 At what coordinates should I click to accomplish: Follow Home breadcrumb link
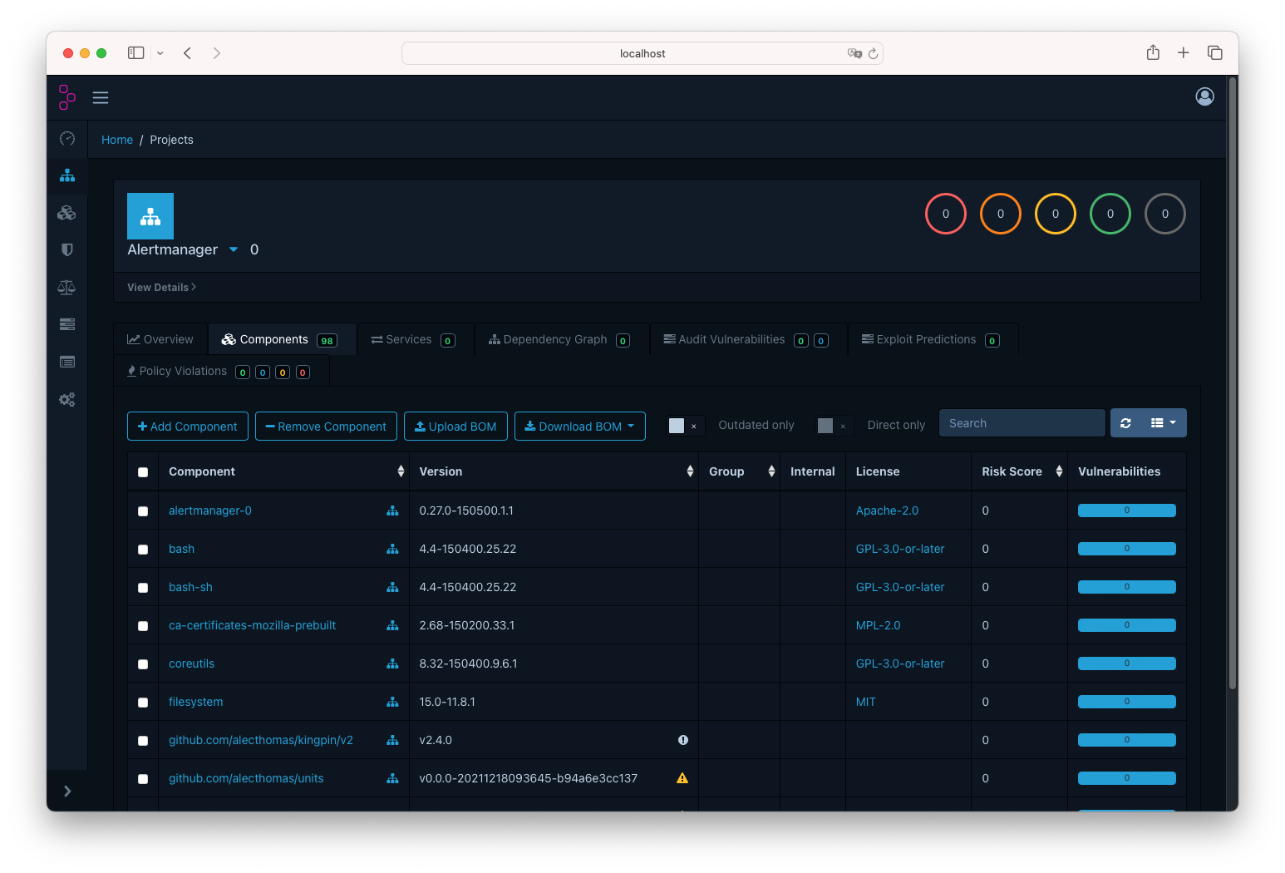[117, 140]
